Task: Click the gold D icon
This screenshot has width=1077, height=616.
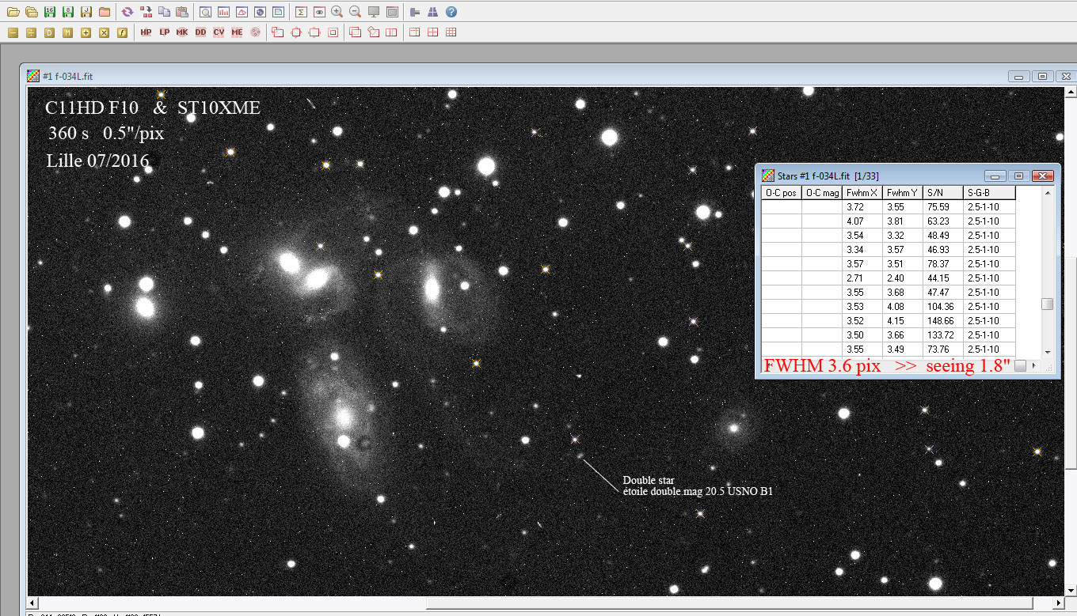Action: (x=49, y=32)
